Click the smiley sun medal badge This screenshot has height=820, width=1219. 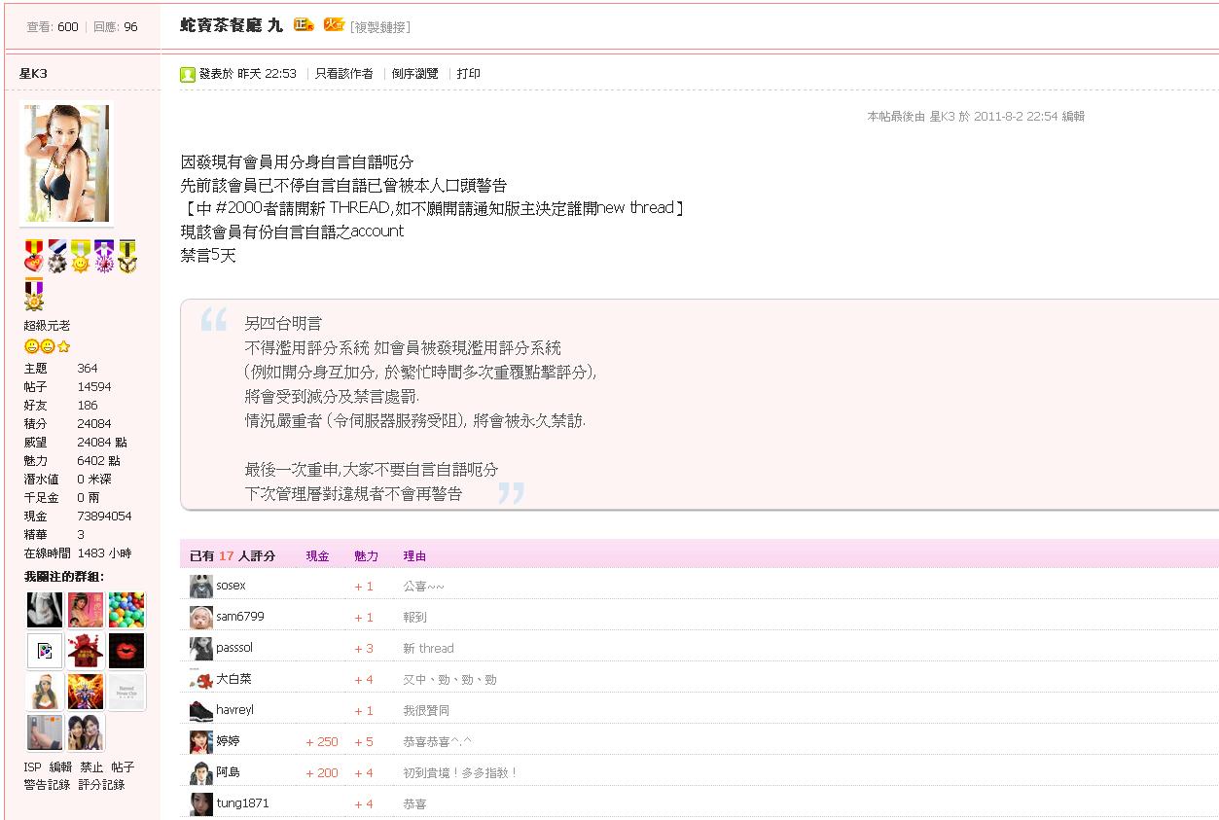click(x=81, y=256)
